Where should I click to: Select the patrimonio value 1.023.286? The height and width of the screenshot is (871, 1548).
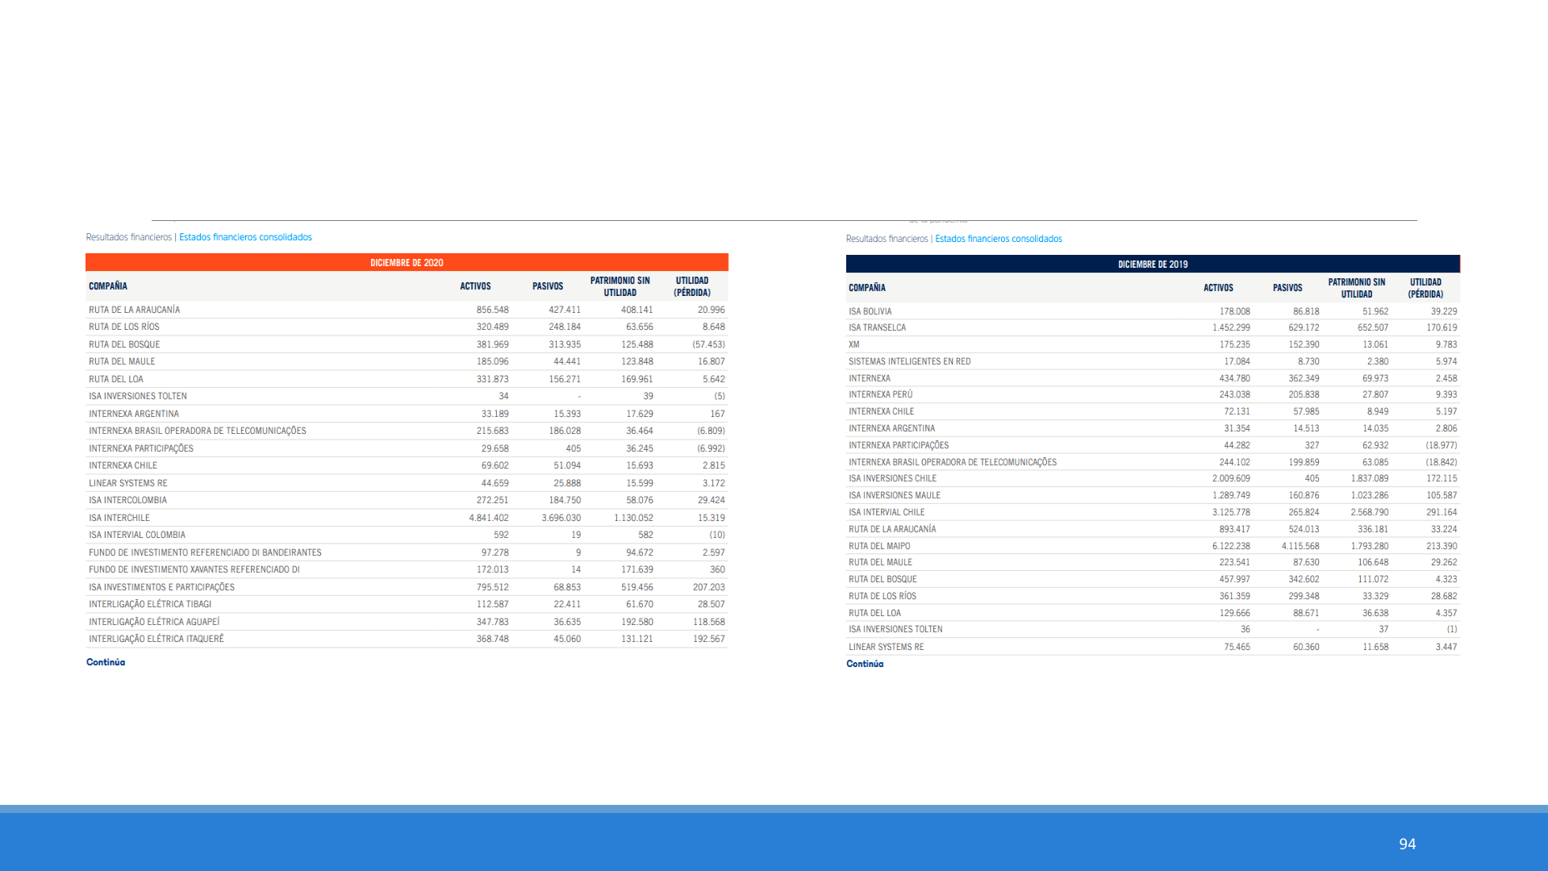(x=1370, y=495)
